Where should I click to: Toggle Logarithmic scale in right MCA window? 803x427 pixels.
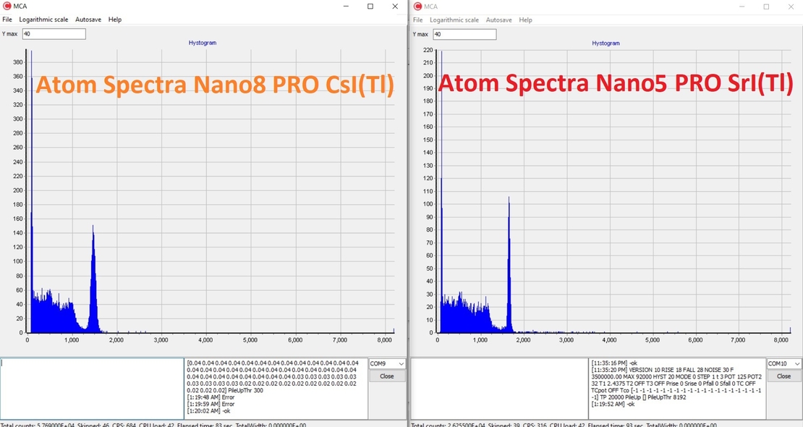click(454, 20)
